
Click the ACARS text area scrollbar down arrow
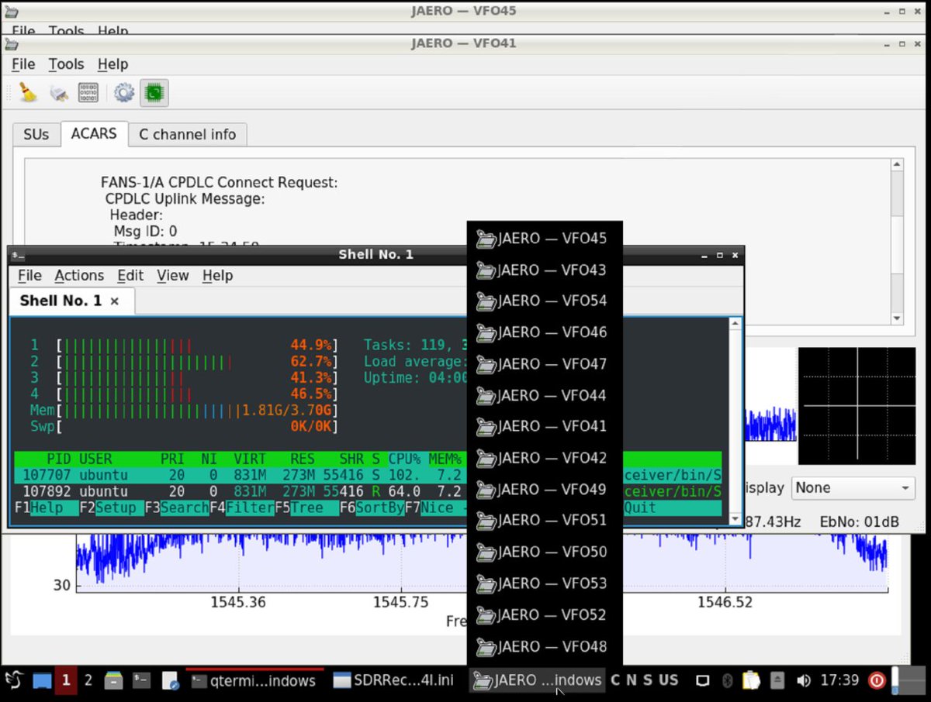point(898,318)
